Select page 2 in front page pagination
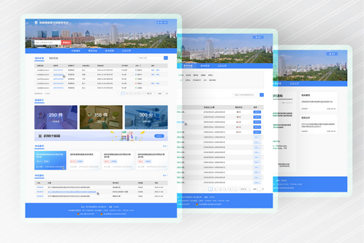Viewport: 364px width, 243px height. point(127,94)
